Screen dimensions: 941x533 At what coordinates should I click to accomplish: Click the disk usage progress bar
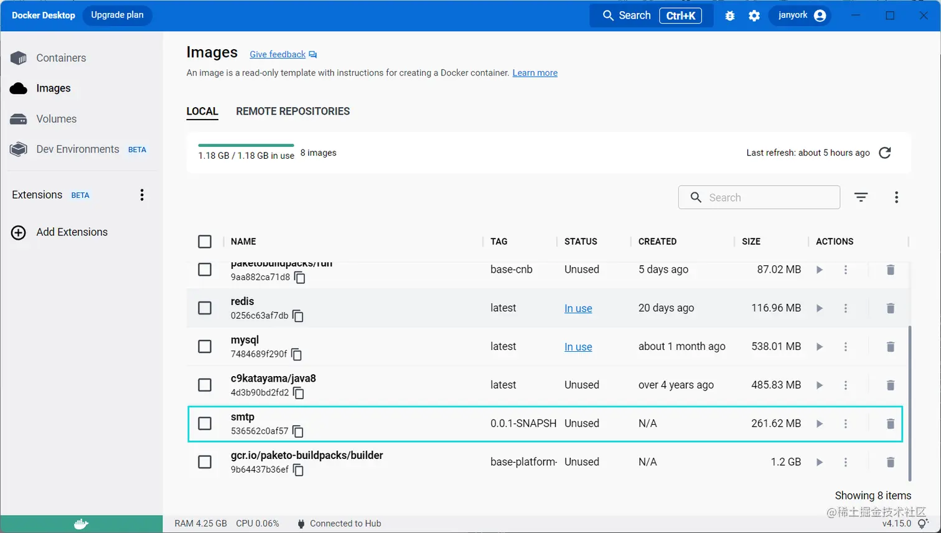tap(246, 145)
